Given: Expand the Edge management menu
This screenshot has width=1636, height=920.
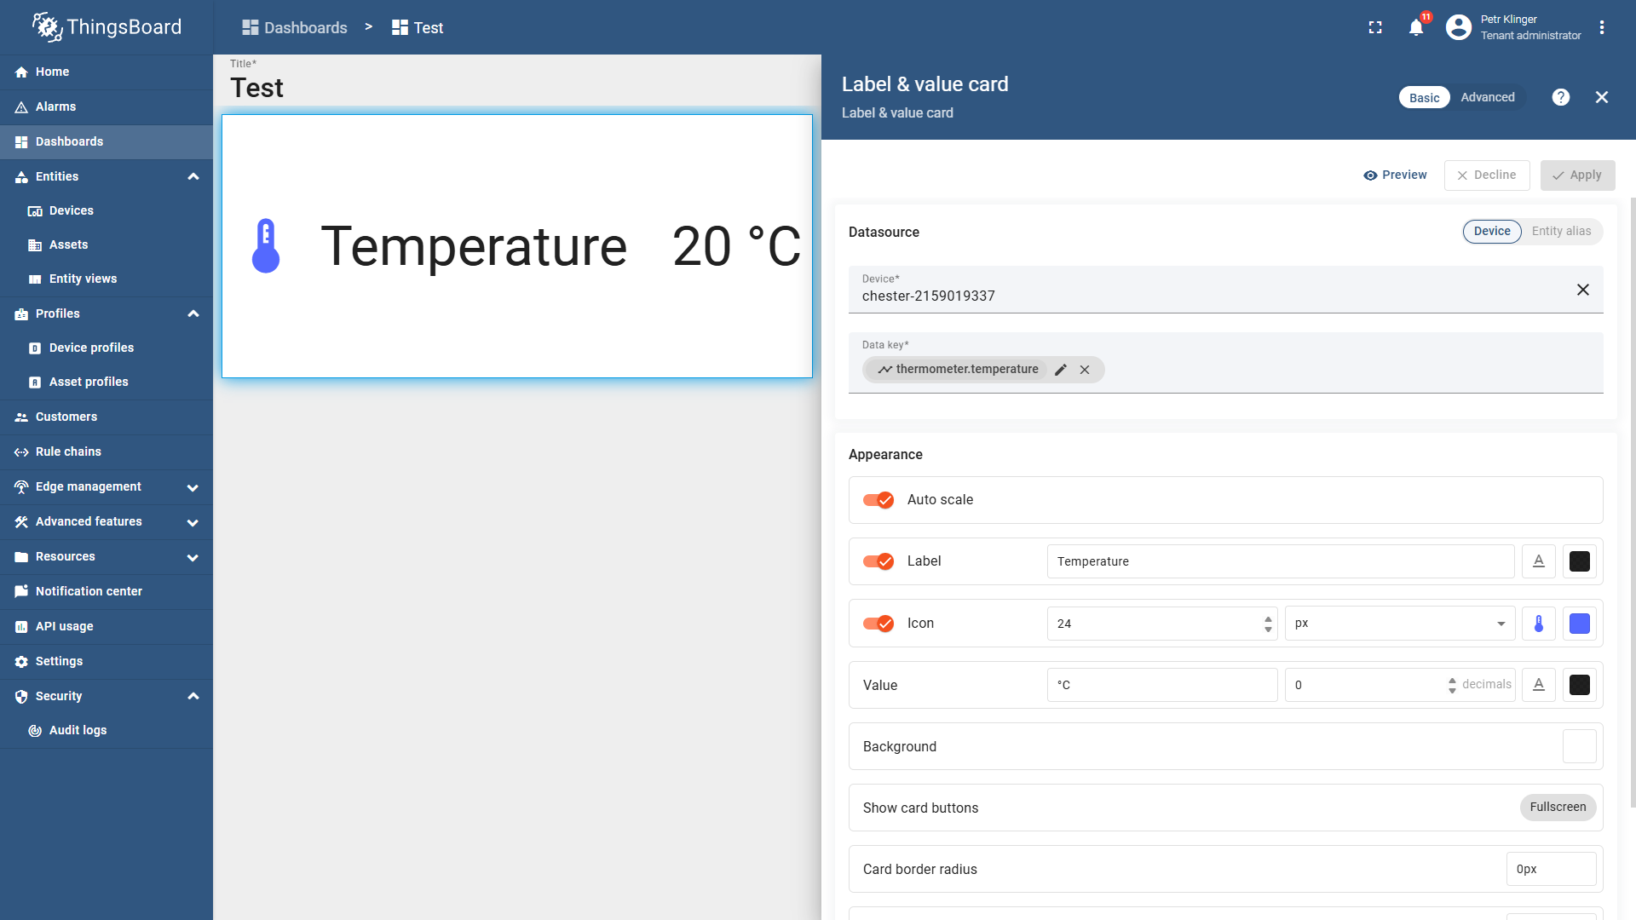Looking at the screenshot, I should coord(193,487).
